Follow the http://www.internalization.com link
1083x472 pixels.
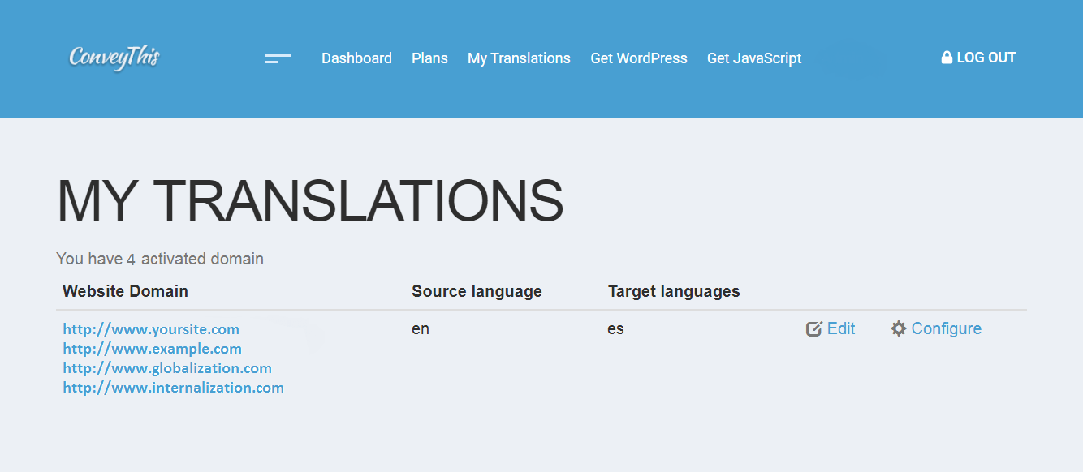(174, 388)
